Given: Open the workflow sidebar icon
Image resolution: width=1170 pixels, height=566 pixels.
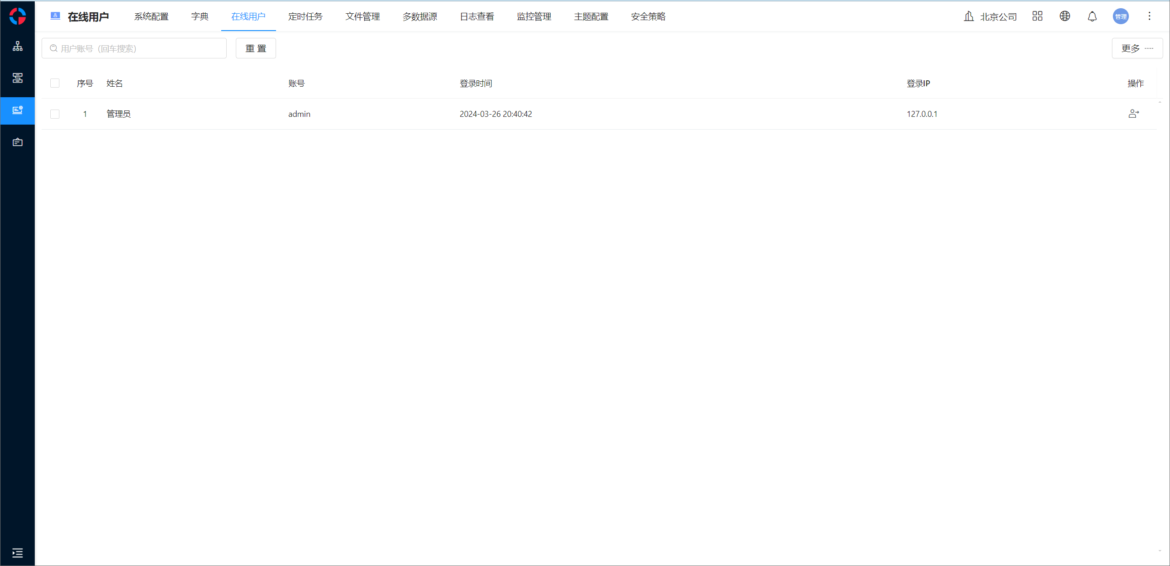Looking at the screenshot, I should 17,78.
